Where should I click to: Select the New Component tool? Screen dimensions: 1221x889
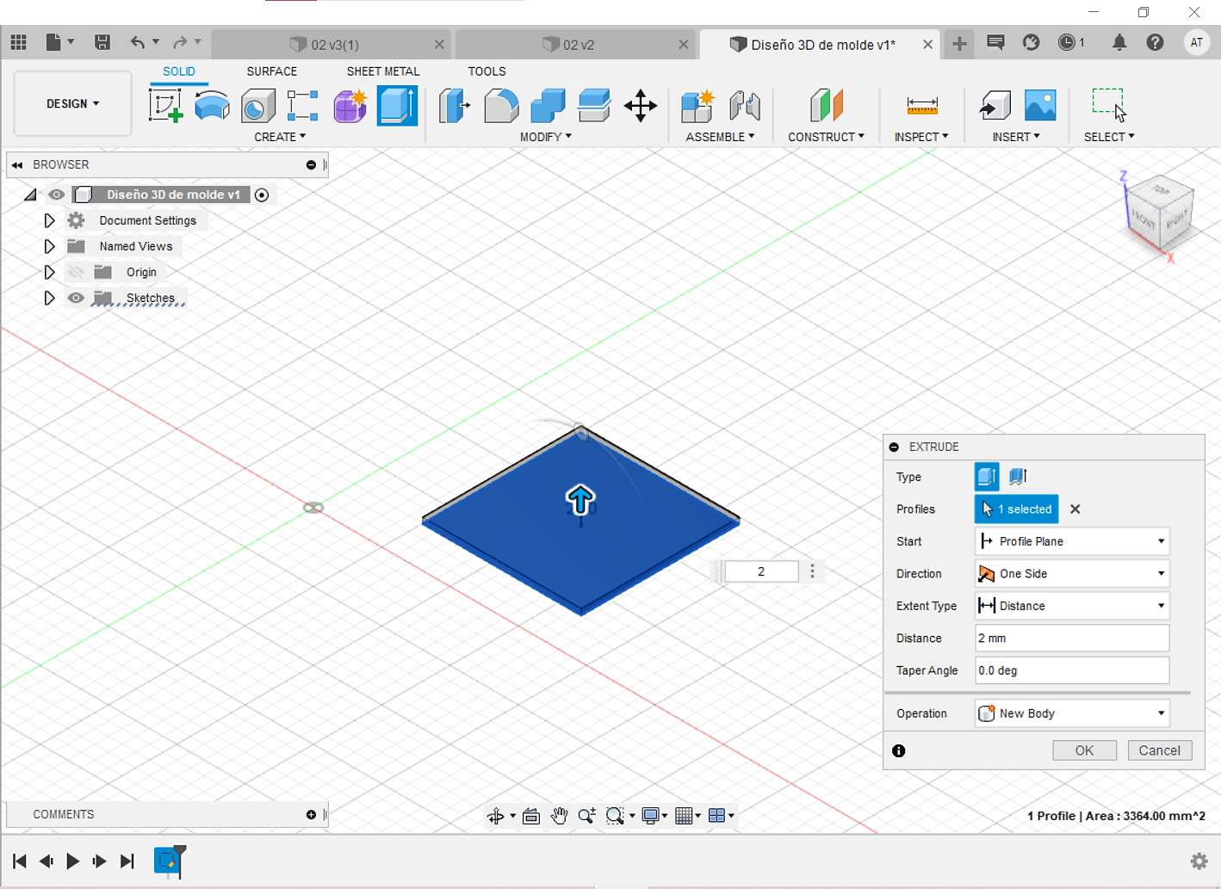tap(697, 106)
